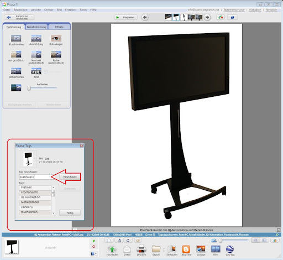Click the E-Mail envelope icon
This screenshot has width=283, height=260.
tap(127, 249)
